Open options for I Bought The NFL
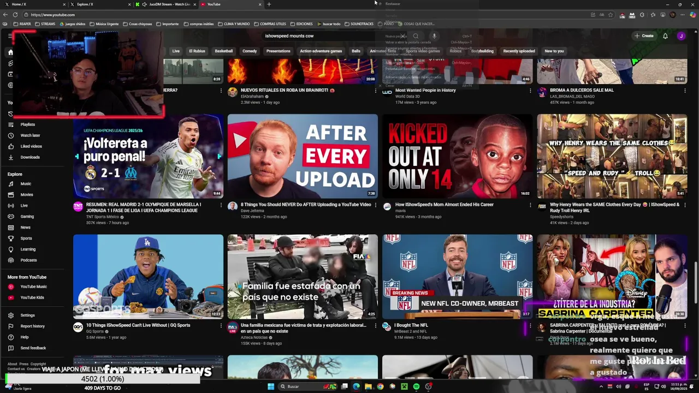Viewport: 699px width, 393px height. click(x=530, y=326)
